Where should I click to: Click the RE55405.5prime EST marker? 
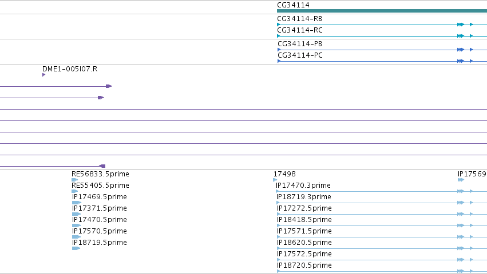(74, 191)
